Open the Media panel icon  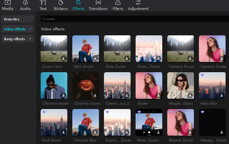tap(8, 3)
